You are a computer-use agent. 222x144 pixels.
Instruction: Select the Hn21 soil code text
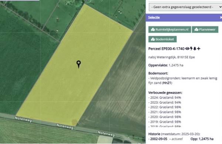click(x=167, y=83)
